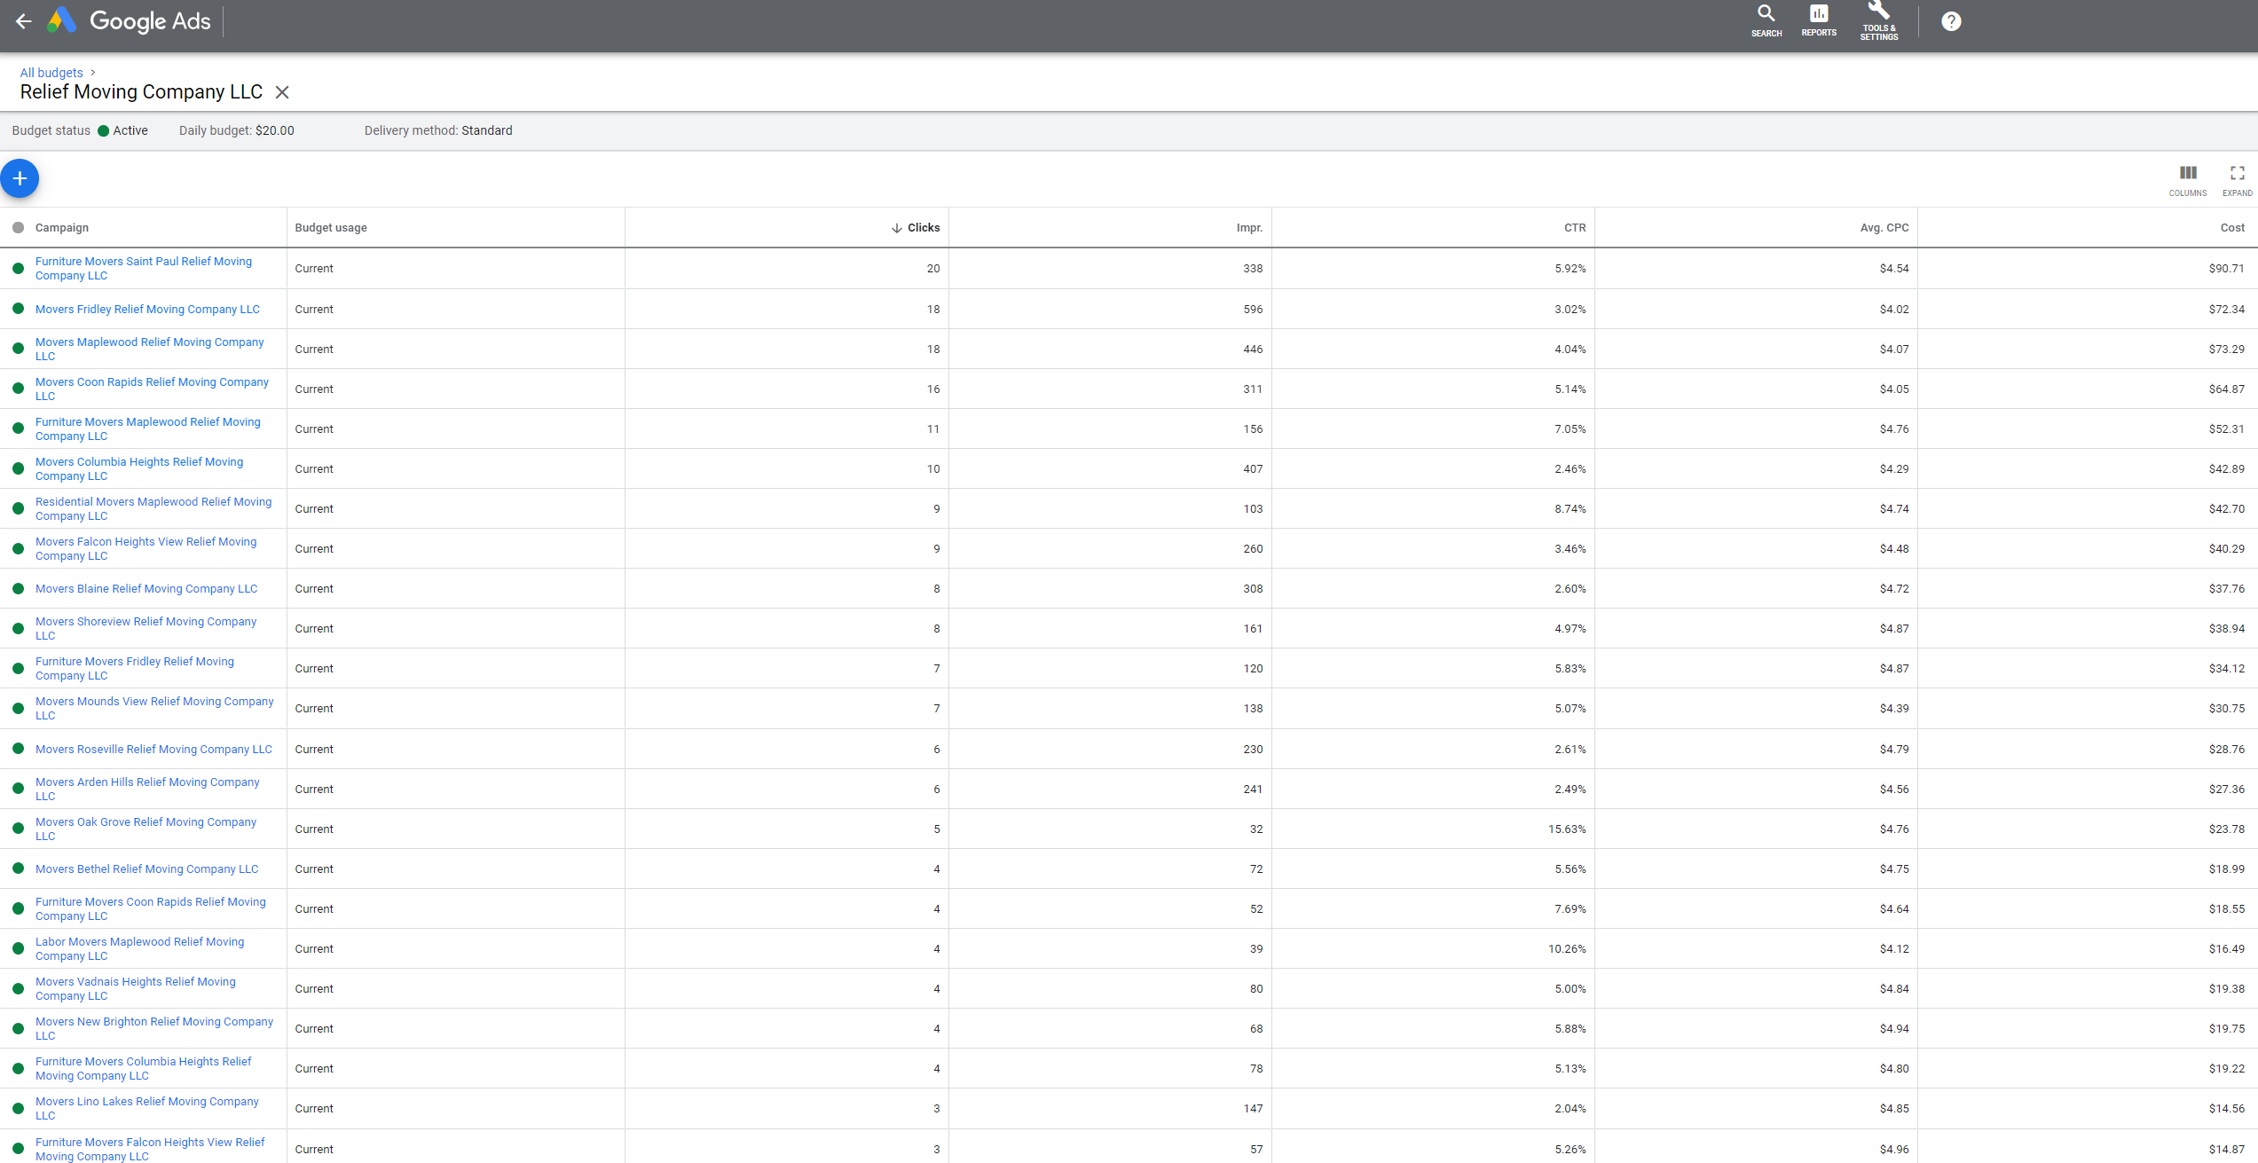Screen dimensions: 2258x1163
Task: Click the All budgets navigation link
Action: tap(52, 71)
